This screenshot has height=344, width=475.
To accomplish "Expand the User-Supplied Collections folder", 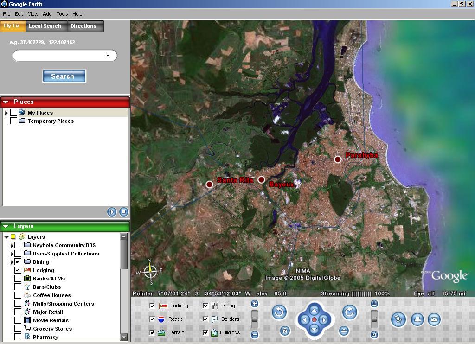I will tap(12, 254).
